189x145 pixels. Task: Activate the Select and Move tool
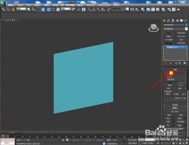(x=49, y=9)
